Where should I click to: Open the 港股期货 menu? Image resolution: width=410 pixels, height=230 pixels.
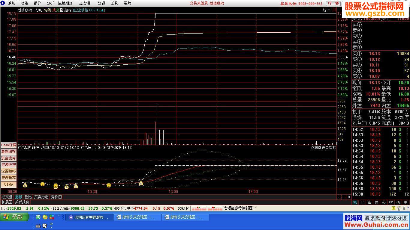[x=65, y=3]
